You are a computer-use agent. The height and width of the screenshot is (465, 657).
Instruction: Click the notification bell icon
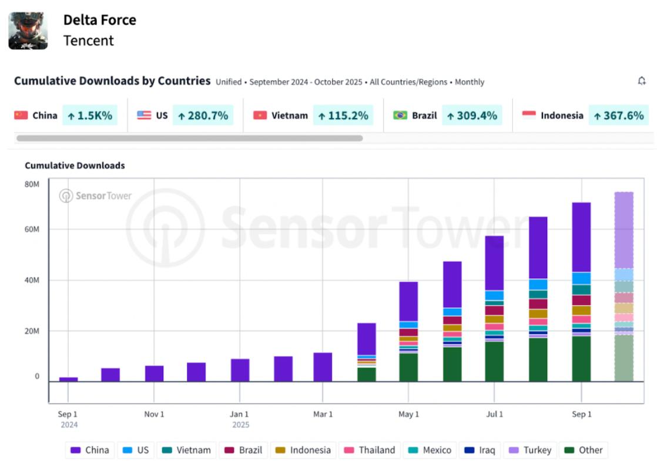pyautogui.click(x=642, y=81)
